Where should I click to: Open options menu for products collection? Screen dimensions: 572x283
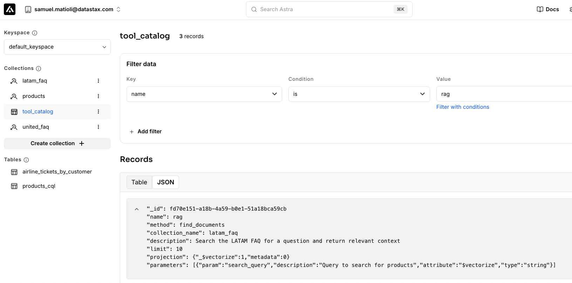tap(98, 96)
